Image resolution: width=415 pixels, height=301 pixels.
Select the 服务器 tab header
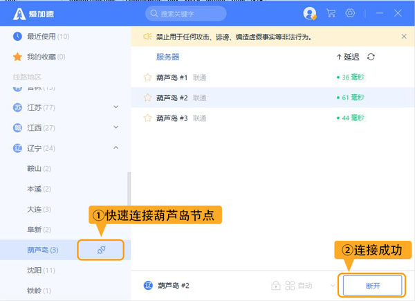[167, 57]
